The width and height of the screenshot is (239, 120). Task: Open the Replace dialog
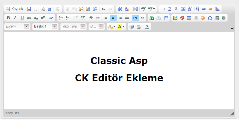[127, 9]
